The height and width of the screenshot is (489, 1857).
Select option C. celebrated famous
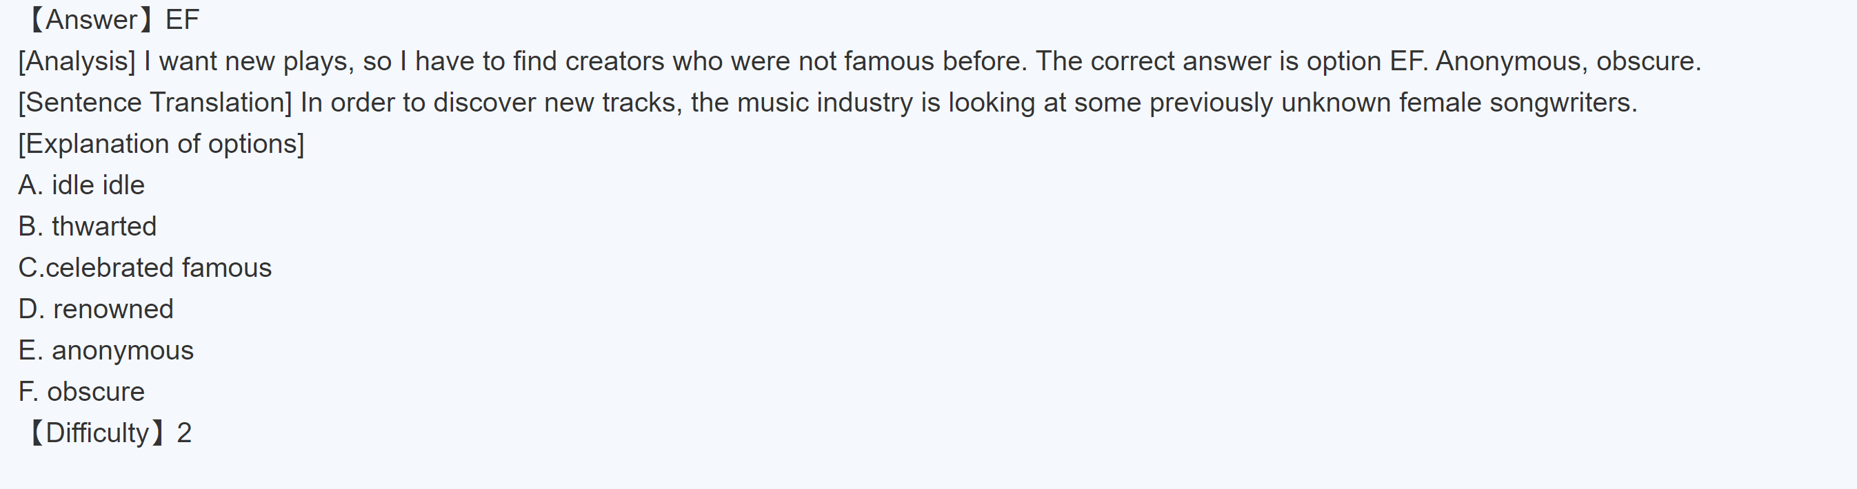click(x=145, y=268)
